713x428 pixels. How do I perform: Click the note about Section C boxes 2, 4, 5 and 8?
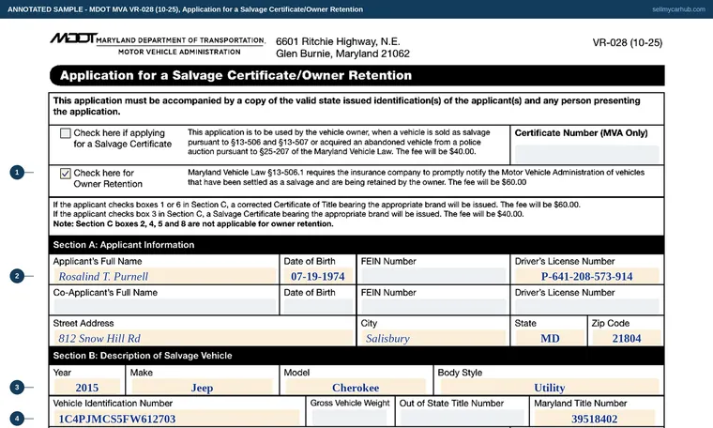pyautogui.click(x=193, y=223)
